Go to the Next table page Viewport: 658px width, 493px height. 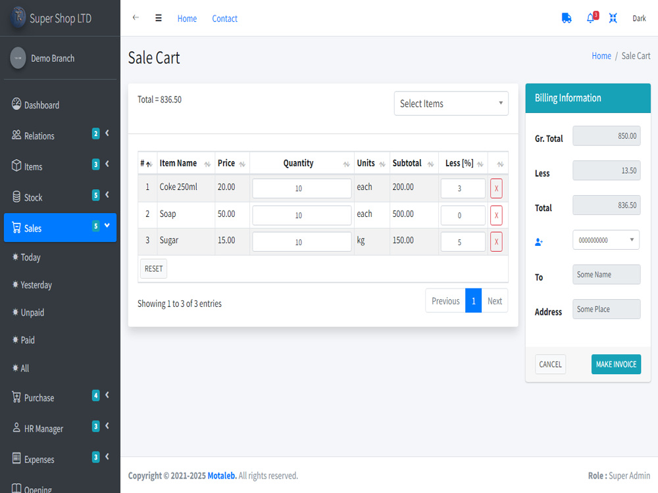pos(494,300)
